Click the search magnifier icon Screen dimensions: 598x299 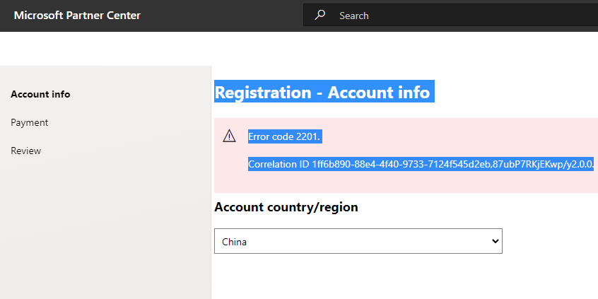[x=319, y=16]
